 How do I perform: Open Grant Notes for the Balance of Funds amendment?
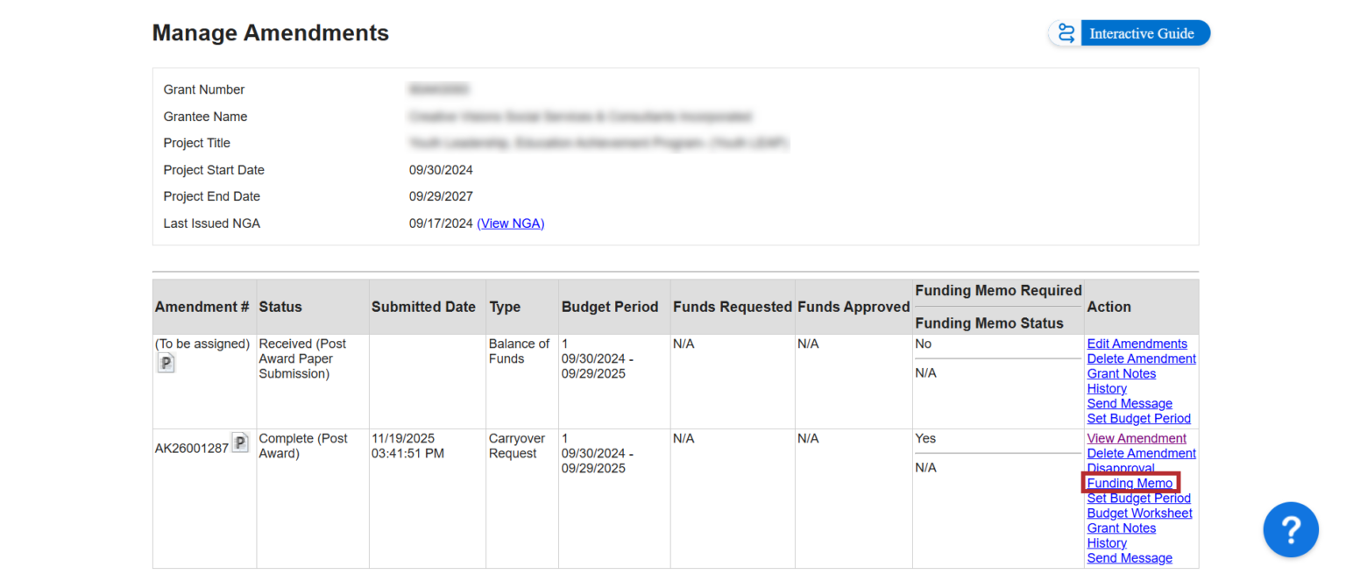coord(1121,374)
